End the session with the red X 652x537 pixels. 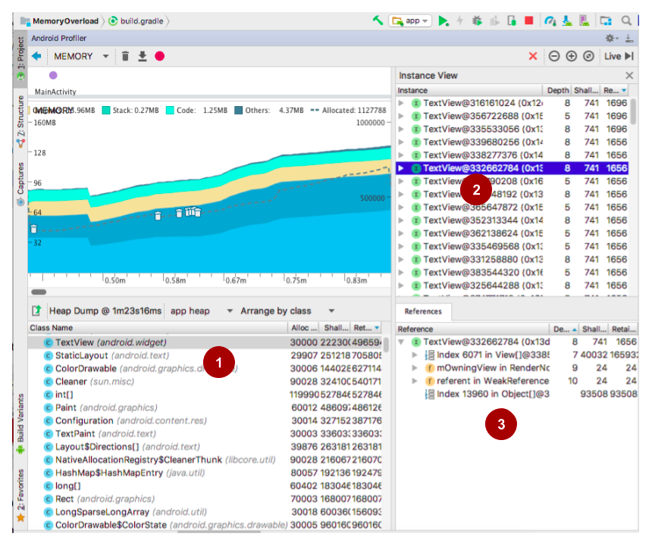pos(533,56)
